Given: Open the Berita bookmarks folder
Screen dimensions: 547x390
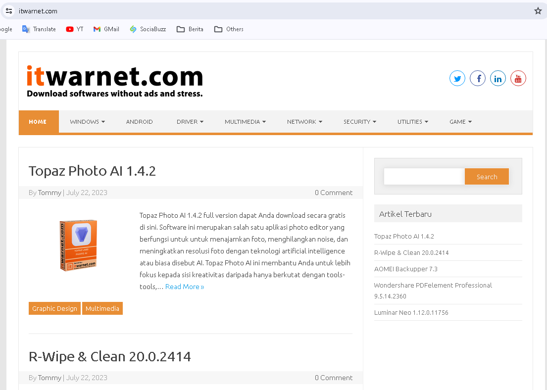Looking at the screenshot, I should tap(190, 29).
